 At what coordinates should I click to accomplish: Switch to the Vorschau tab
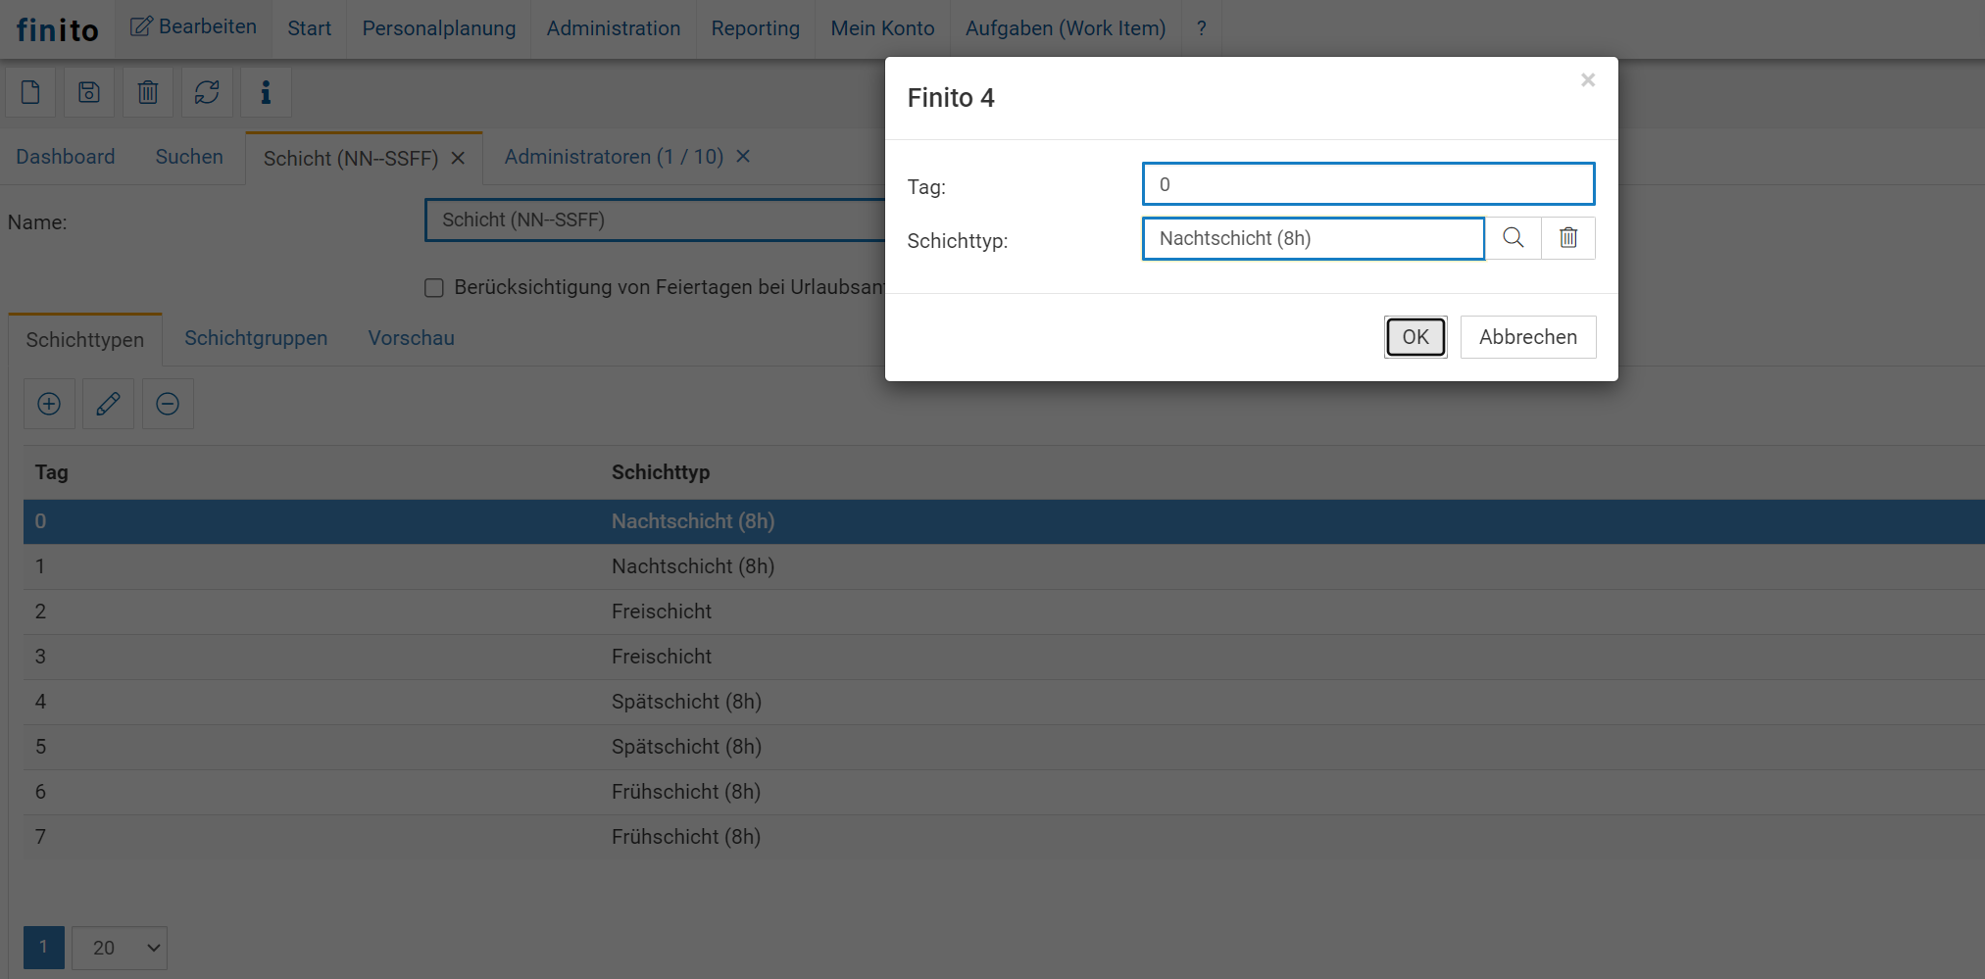coord(411,338)
